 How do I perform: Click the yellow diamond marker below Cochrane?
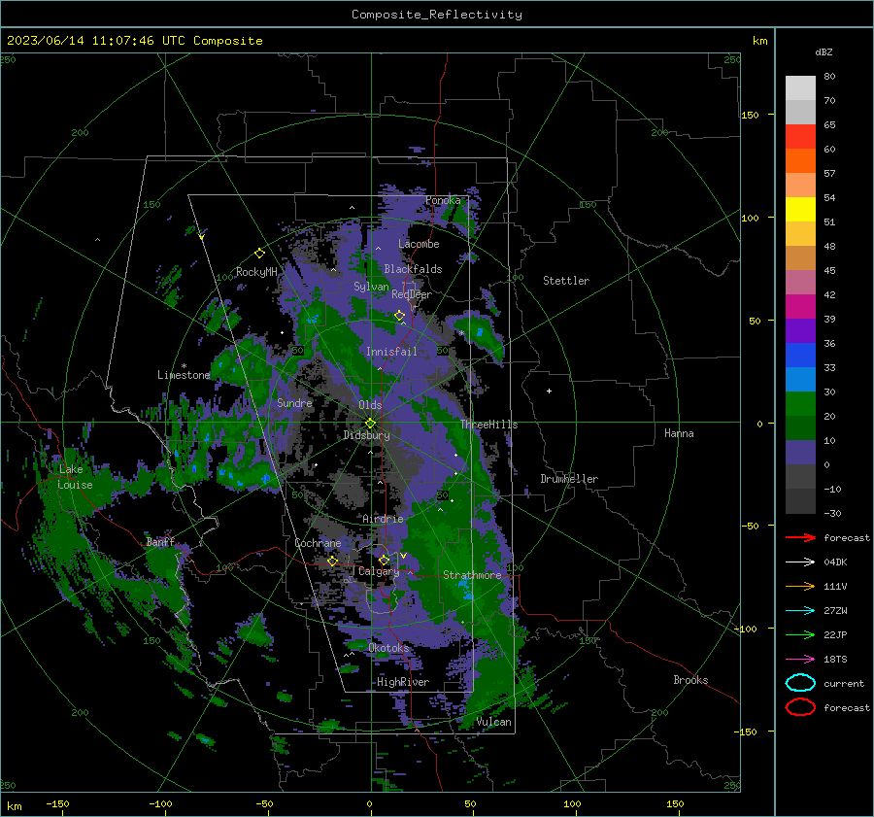332,562
